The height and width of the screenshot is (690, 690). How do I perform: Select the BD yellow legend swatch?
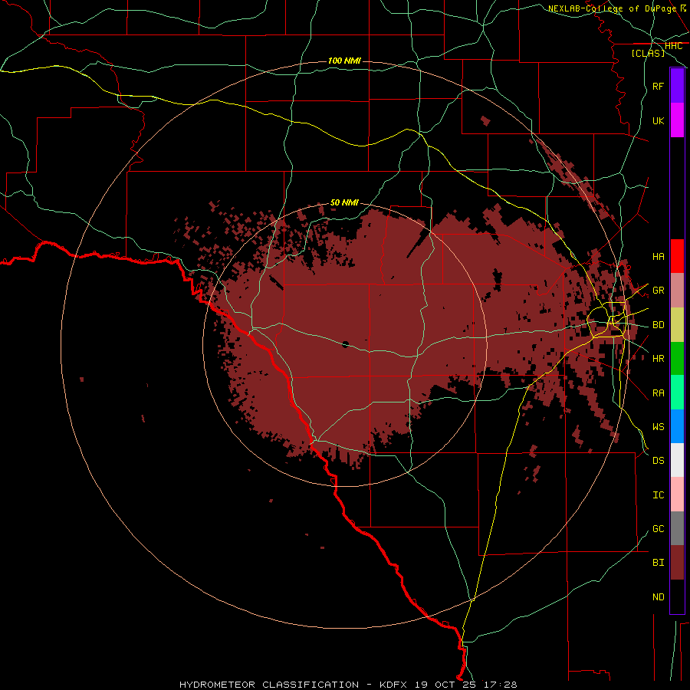point(677,325)
